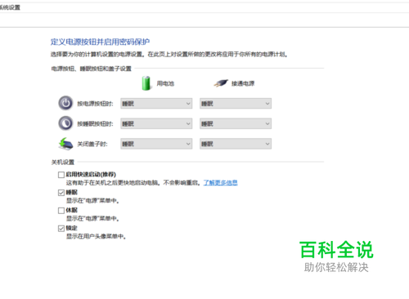Open the 了解更多信息 link
Image resolution: width=409 pixels, height=299 pixels.
(220, 183)
